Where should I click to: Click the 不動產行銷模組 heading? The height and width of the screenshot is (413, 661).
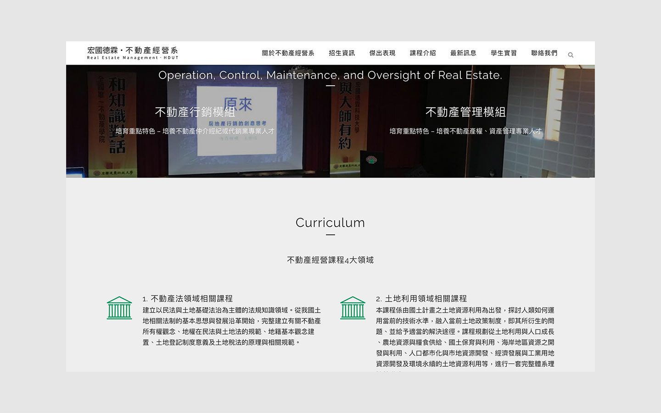coord(195,112)
